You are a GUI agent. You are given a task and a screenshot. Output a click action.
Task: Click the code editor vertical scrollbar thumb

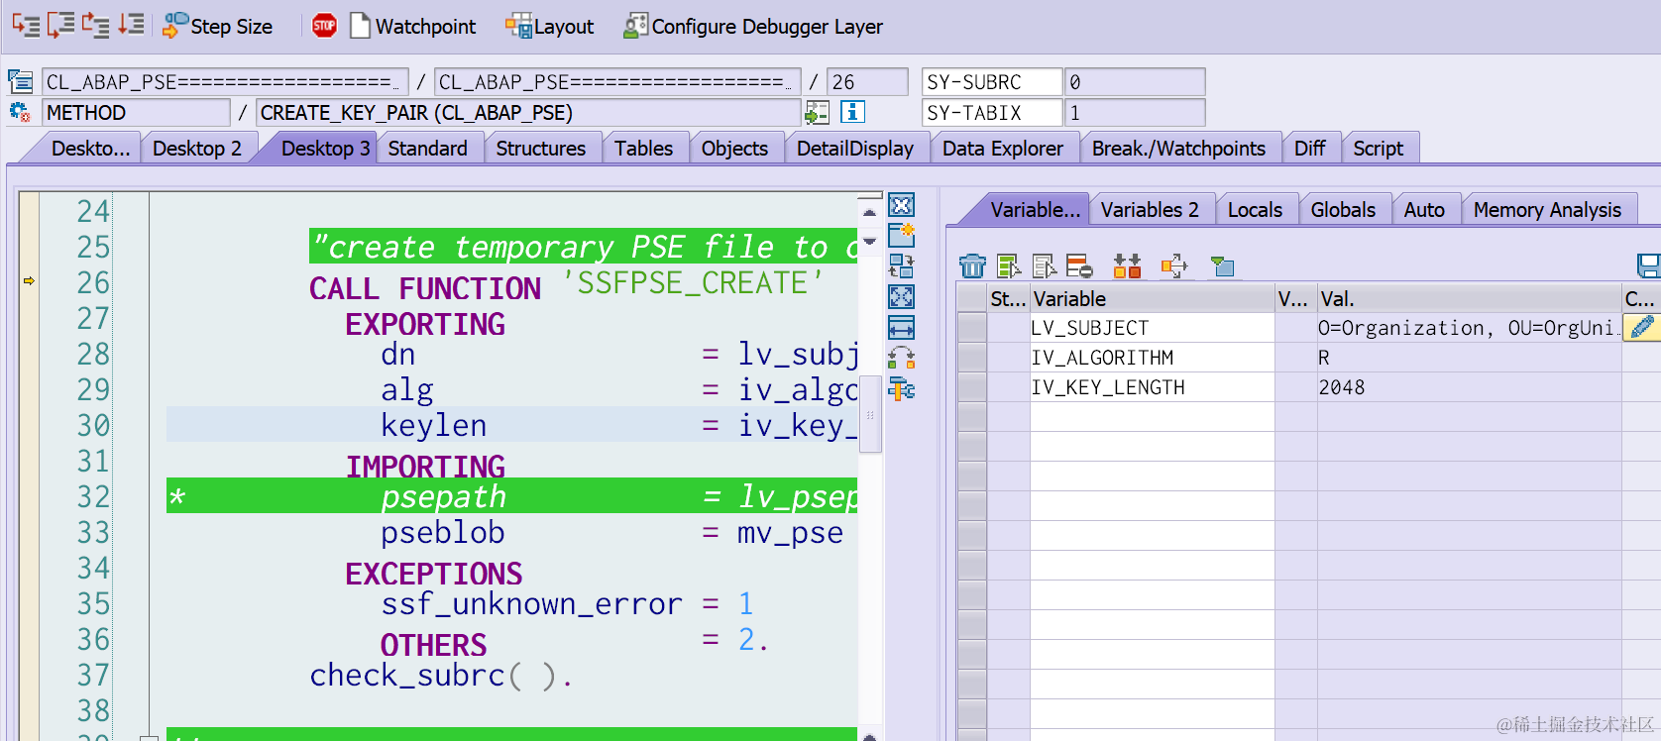coord(870,414)
